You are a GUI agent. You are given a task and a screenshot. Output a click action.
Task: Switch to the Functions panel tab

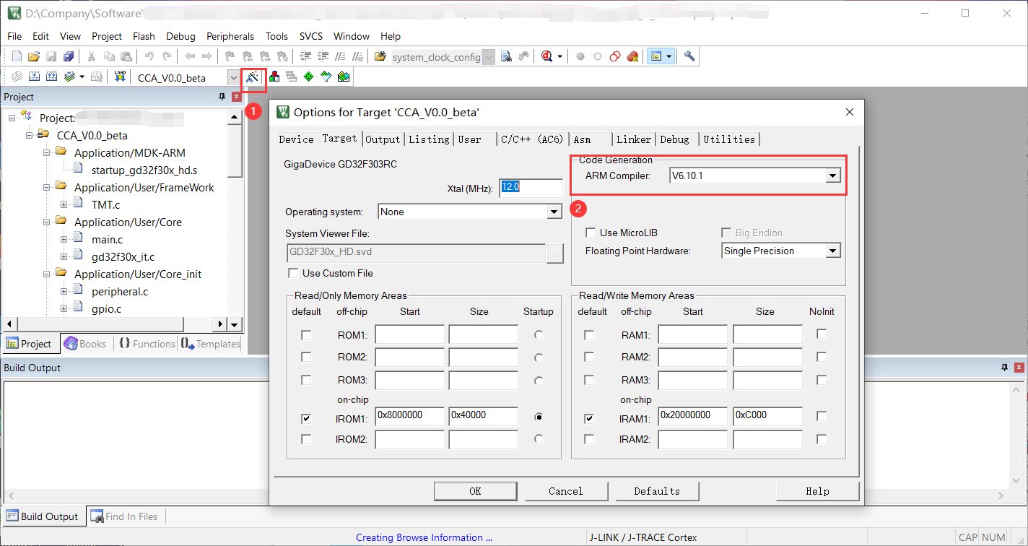point(147,344)
